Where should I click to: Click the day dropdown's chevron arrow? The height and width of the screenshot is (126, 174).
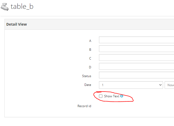(160, 85)
